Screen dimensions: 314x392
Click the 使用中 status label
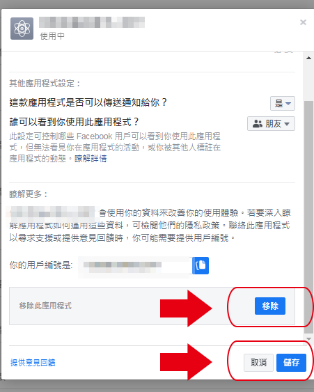tap(52, 36)
